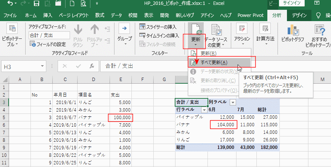Click the PivotChart icon
331x167 pixels.
tap(296, 36)
